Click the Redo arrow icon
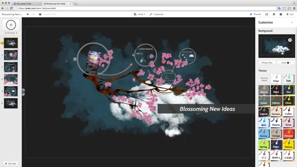Viewport: 297px width, 167px height. click(x=33, y=14)
